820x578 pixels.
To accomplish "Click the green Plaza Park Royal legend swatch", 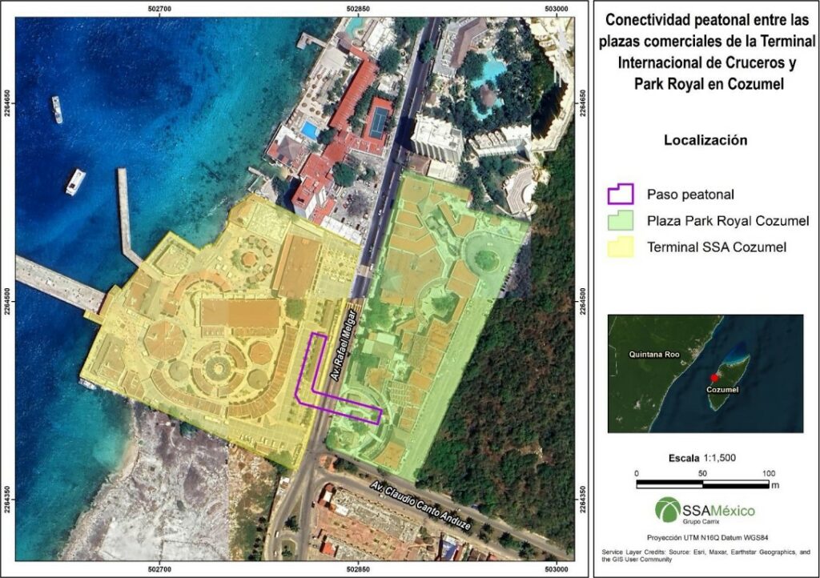I will coord(621,220).
